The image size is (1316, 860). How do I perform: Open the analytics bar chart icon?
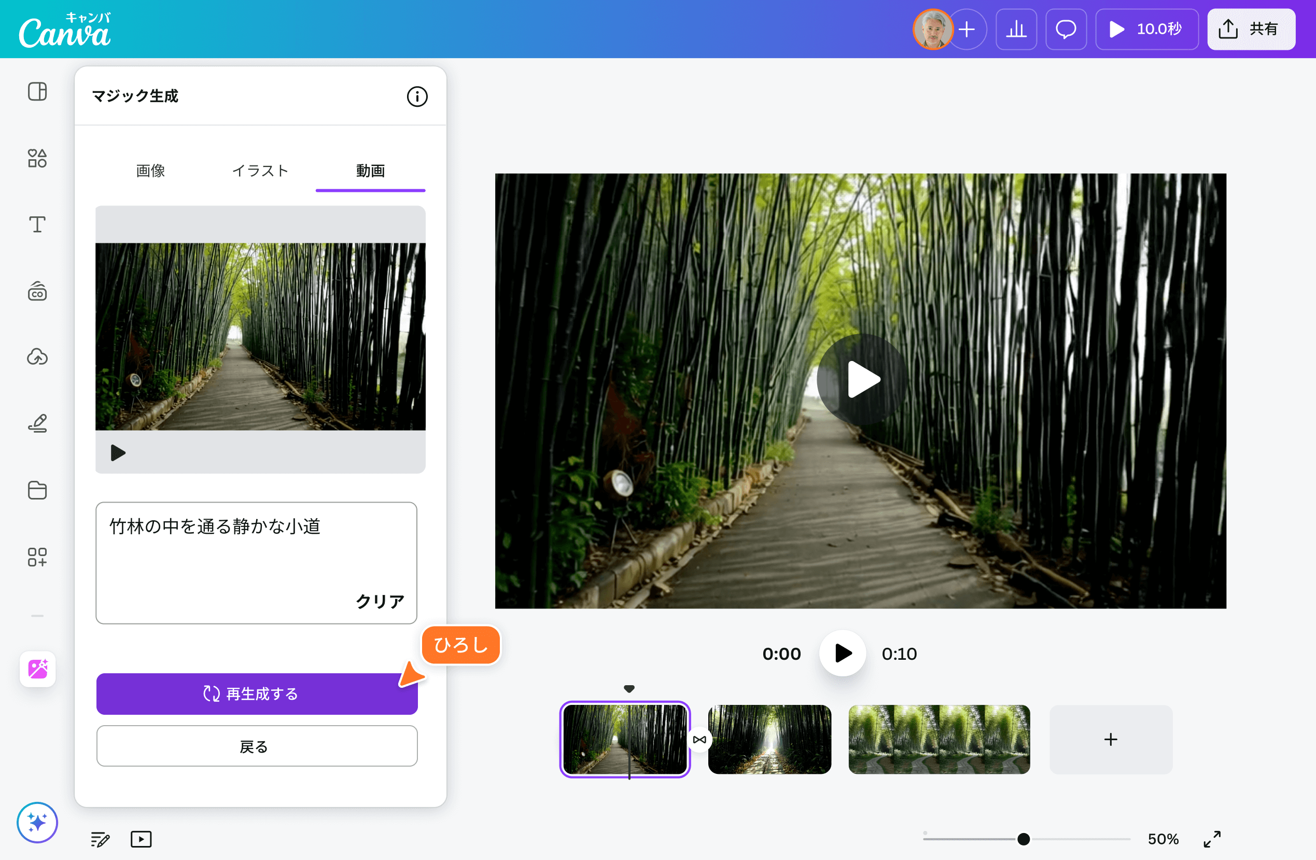1016,30
